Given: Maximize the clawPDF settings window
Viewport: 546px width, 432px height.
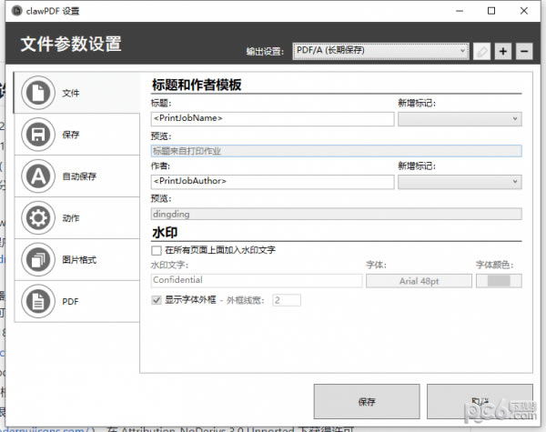Looking at the screenshot, I should click(x=491, y=11).
